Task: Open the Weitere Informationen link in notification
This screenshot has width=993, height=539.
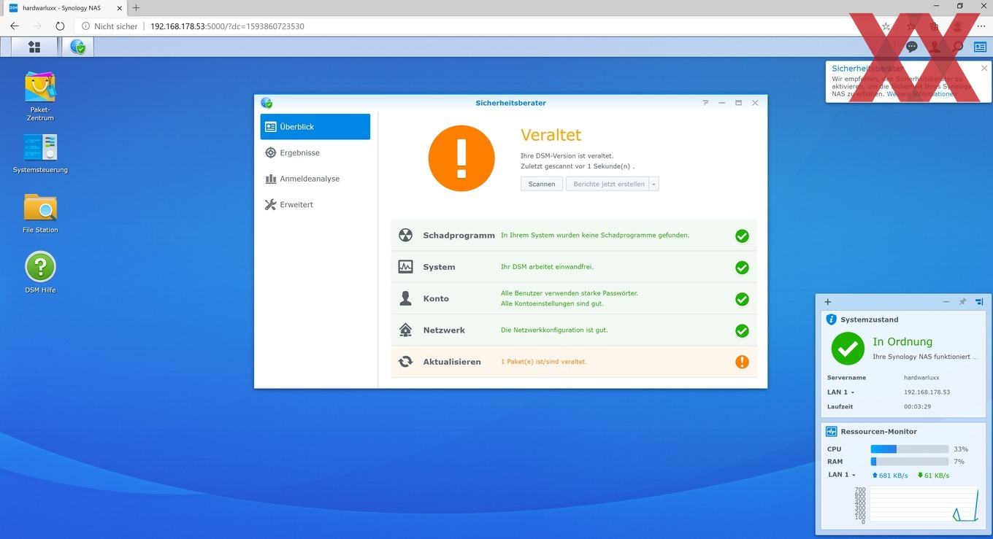Action: point(921,94)
